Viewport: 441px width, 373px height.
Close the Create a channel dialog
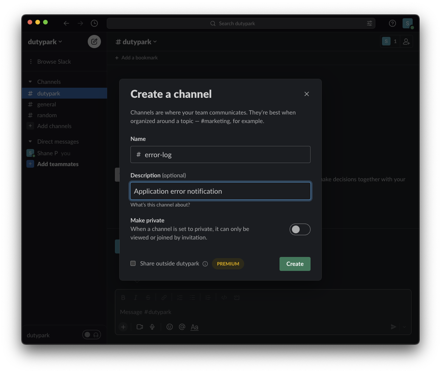(x=307, y=94)
